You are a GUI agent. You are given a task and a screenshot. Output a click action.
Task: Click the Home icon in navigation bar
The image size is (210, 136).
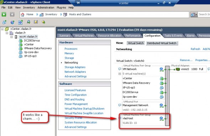[22, 15]
